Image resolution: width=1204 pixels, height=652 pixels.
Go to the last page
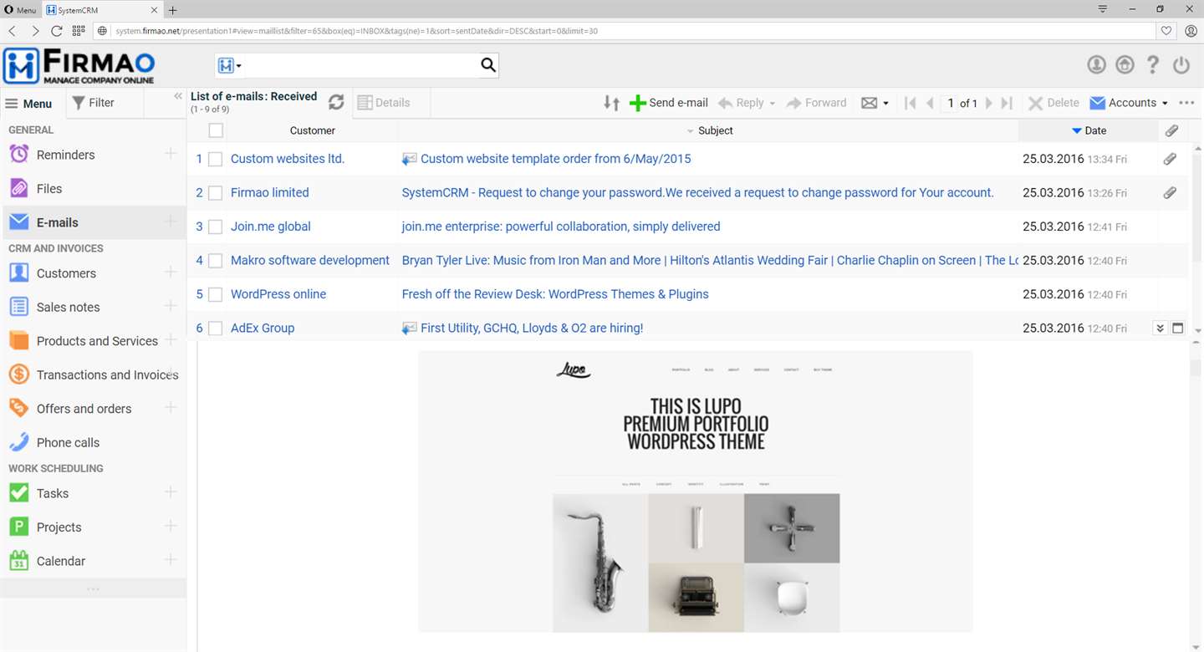pyautogui.click(x=1007, y=103)
